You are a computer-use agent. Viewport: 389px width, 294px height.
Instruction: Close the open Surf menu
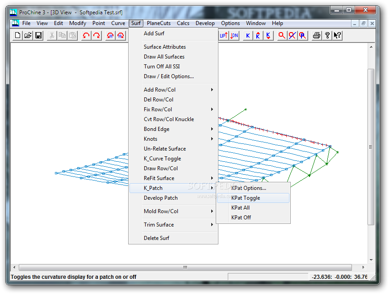pos(136,23)
